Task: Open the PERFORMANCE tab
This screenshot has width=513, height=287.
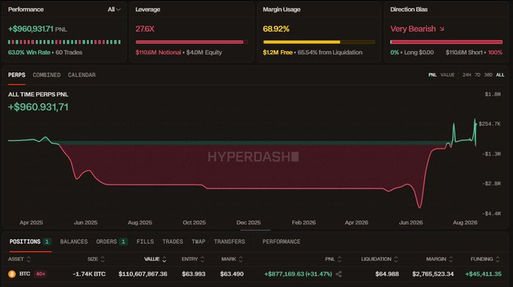Action: pos(281,242)
